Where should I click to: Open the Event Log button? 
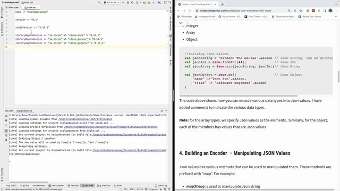(161, 186)
